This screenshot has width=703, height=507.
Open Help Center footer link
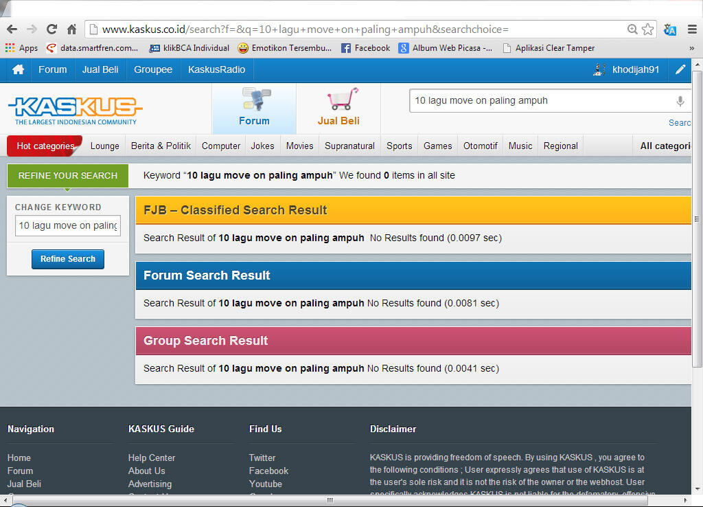152,458
